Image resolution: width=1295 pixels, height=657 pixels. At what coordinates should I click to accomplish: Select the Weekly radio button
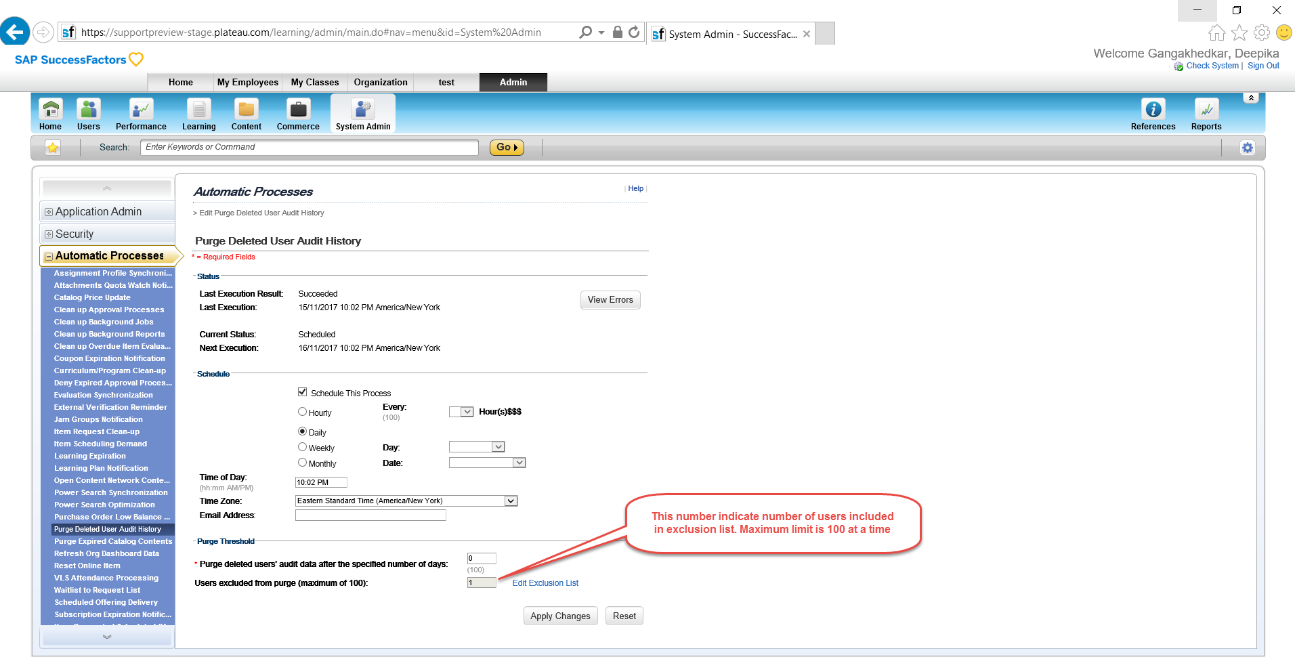[303, 447]
